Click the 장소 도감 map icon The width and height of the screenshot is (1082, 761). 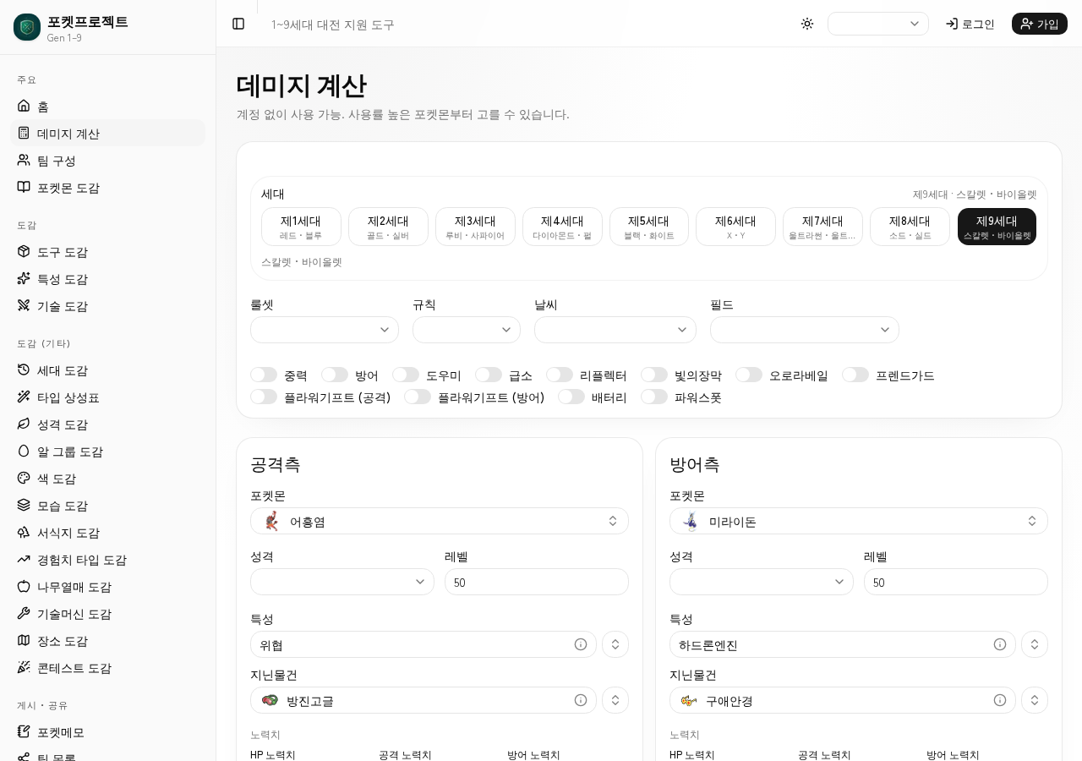click(x=24, y=640)
